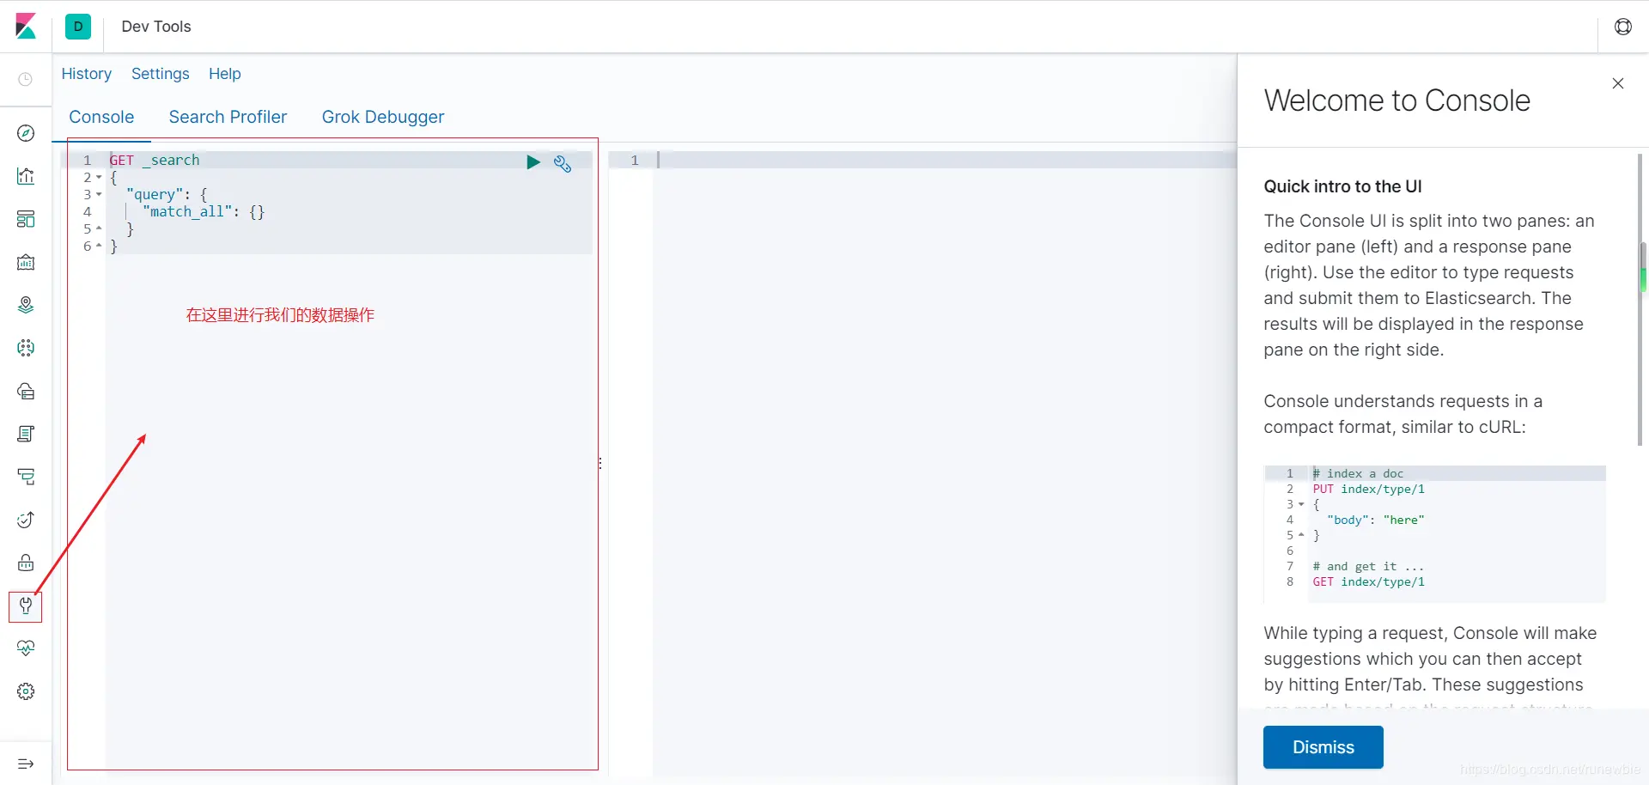Collapse the code block at editor line 2

(x=99, y=178)
